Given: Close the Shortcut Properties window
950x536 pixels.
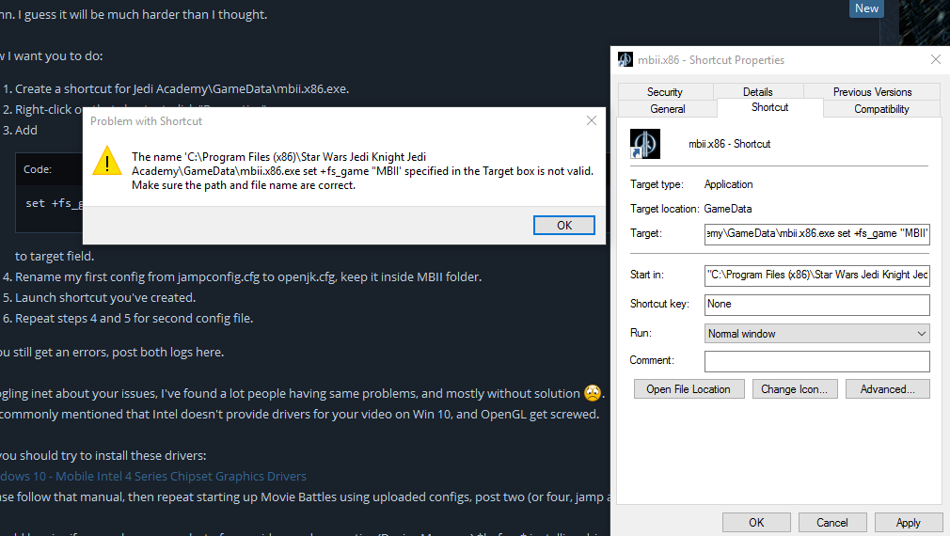Looking at the screenshot, I should click(935, 59).
